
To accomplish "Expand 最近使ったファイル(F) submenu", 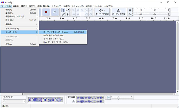I will tap(20, 16).
